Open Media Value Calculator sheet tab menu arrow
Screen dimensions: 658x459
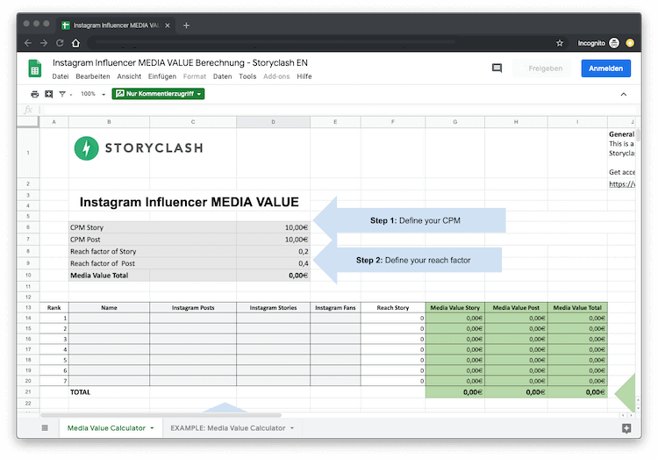click(x=152, y=428)
